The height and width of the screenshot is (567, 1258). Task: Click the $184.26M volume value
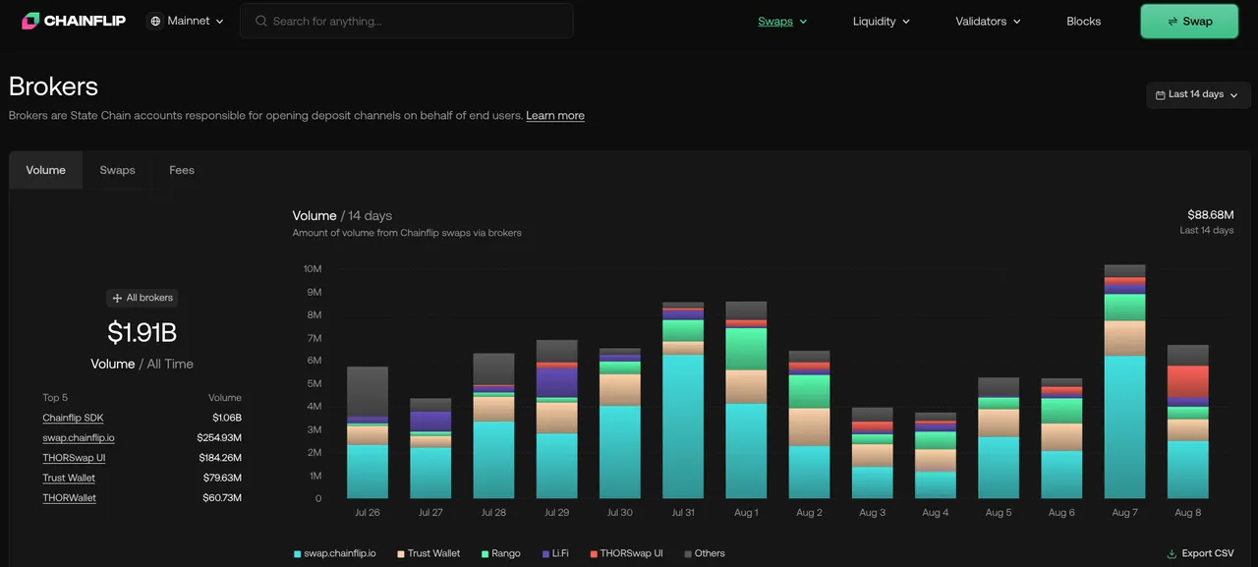tap(219, 458)
